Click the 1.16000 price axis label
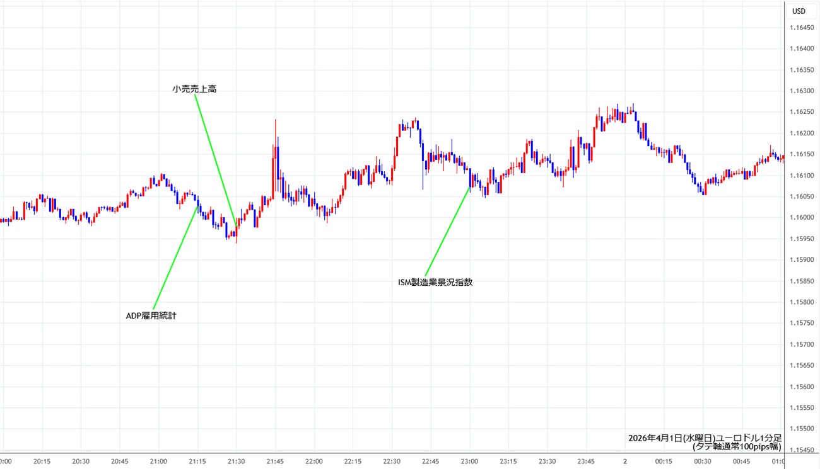 [801, 218]
